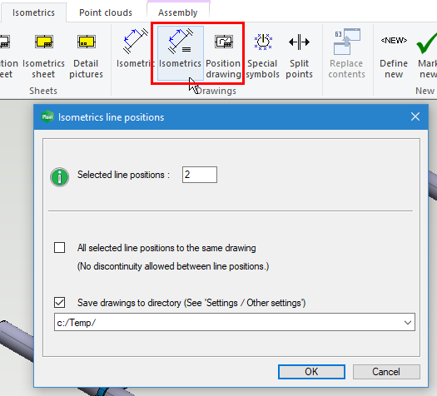Uncheck Save drawings to directory option
437x396 pixels.
click(60, 303)
